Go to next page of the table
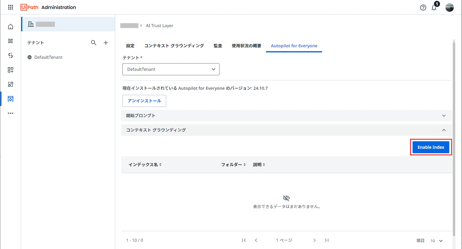The image size is (462, 249). (315, 240)
